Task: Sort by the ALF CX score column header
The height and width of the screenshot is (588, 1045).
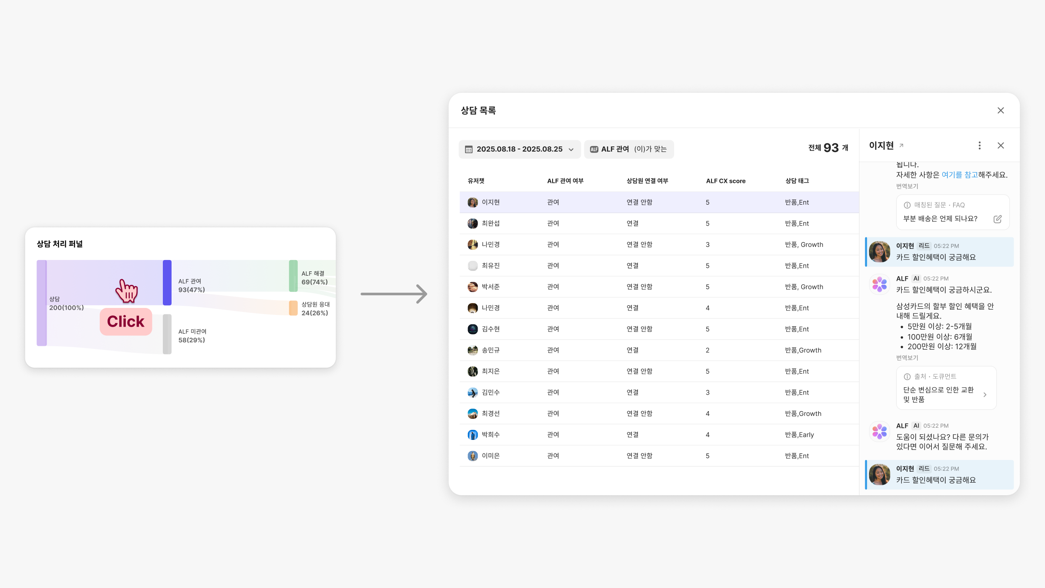Action: coord(725,181)
